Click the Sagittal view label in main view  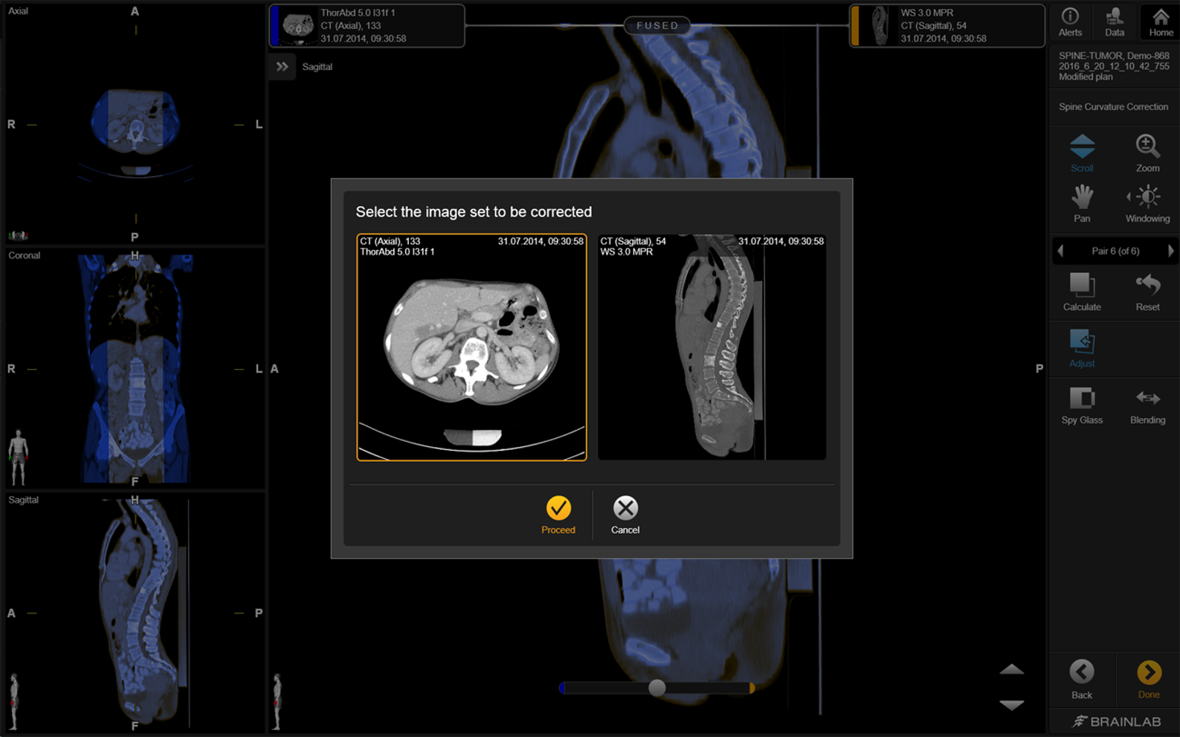coord(317,67)
